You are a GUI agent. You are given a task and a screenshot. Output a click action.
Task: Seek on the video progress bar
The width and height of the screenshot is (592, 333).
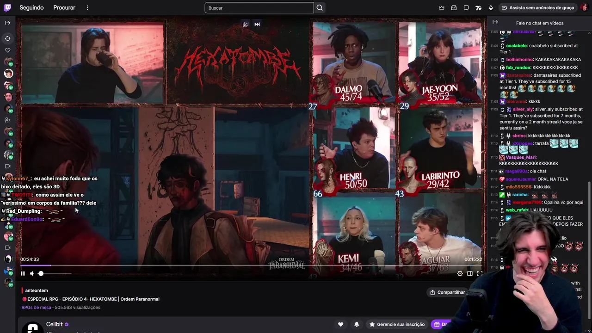point(251,265)
